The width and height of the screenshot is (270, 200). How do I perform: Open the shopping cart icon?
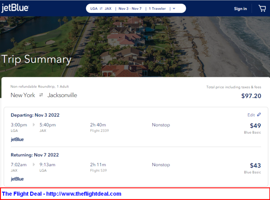pyautogui.click(x=262, y=8)
